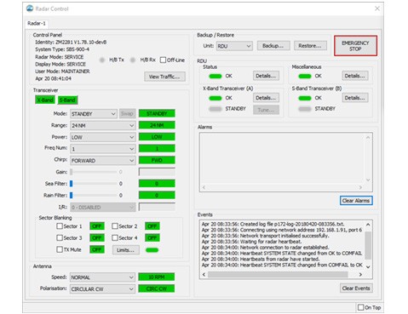Screen dimensions: 408x314
Task: Open S-Band Transceiver (B) Details
Action: (355, 98)
